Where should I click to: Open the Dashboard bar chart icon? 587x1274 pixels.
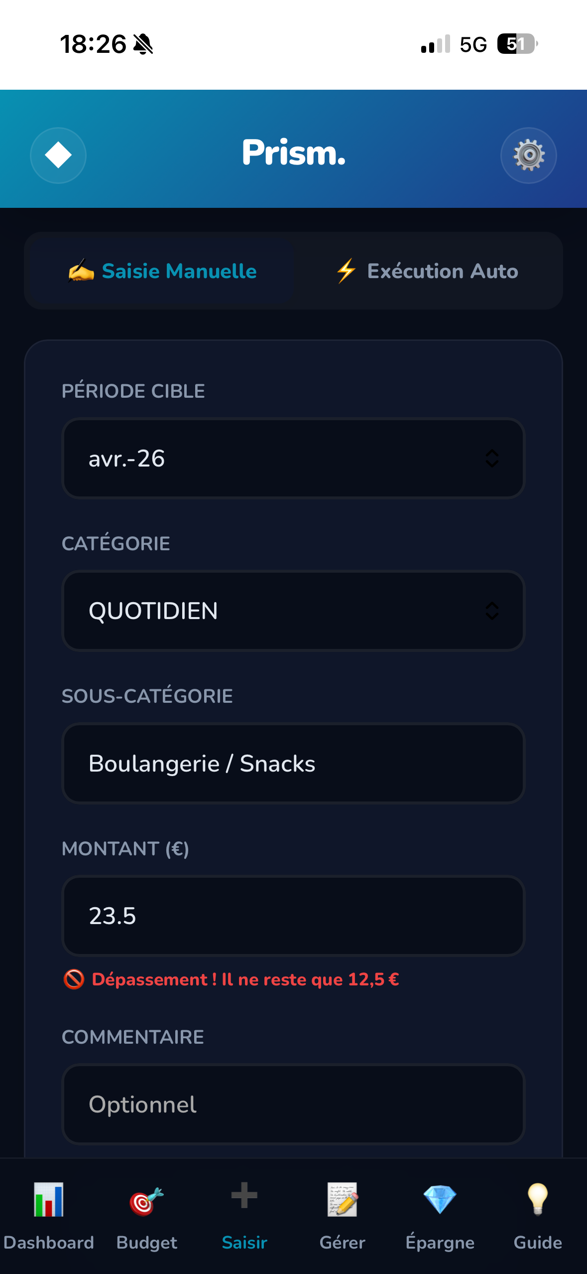pyautogui.click(x=49, y=1200)
